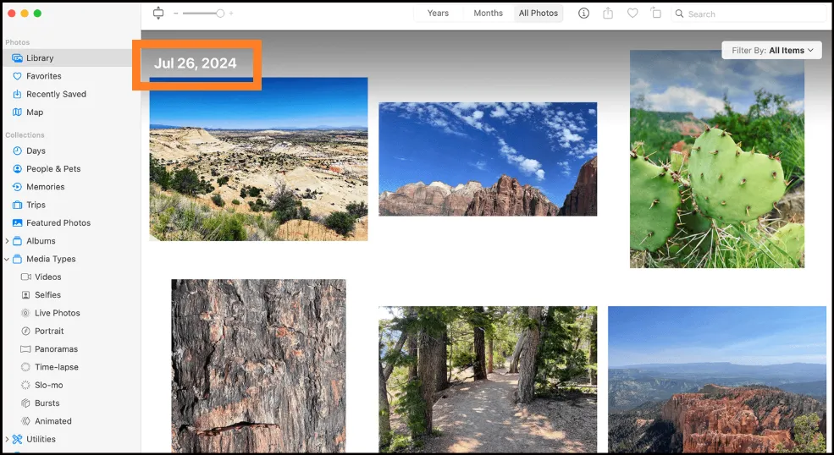Click the Map icon in sidebar
834x455 pixels.
tap(17, 112)
